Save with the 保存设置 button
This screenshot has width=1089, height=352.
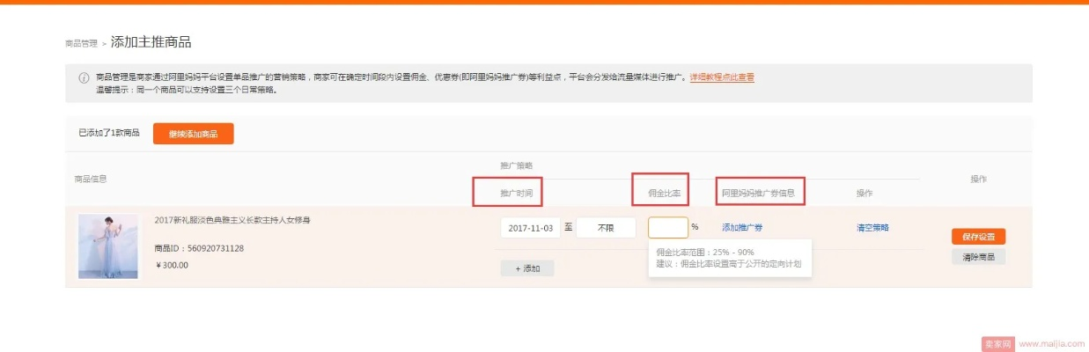tap(978, 237)
